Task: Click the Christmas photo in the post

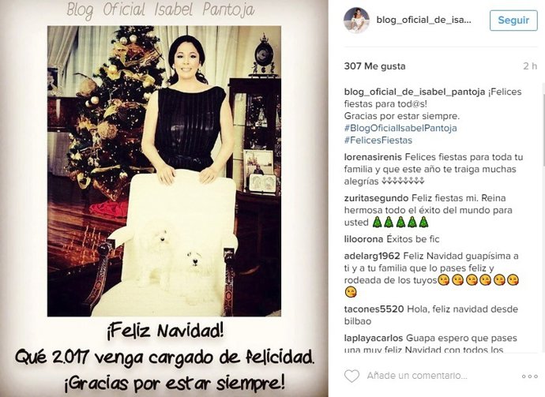Action: coord(164,171)
